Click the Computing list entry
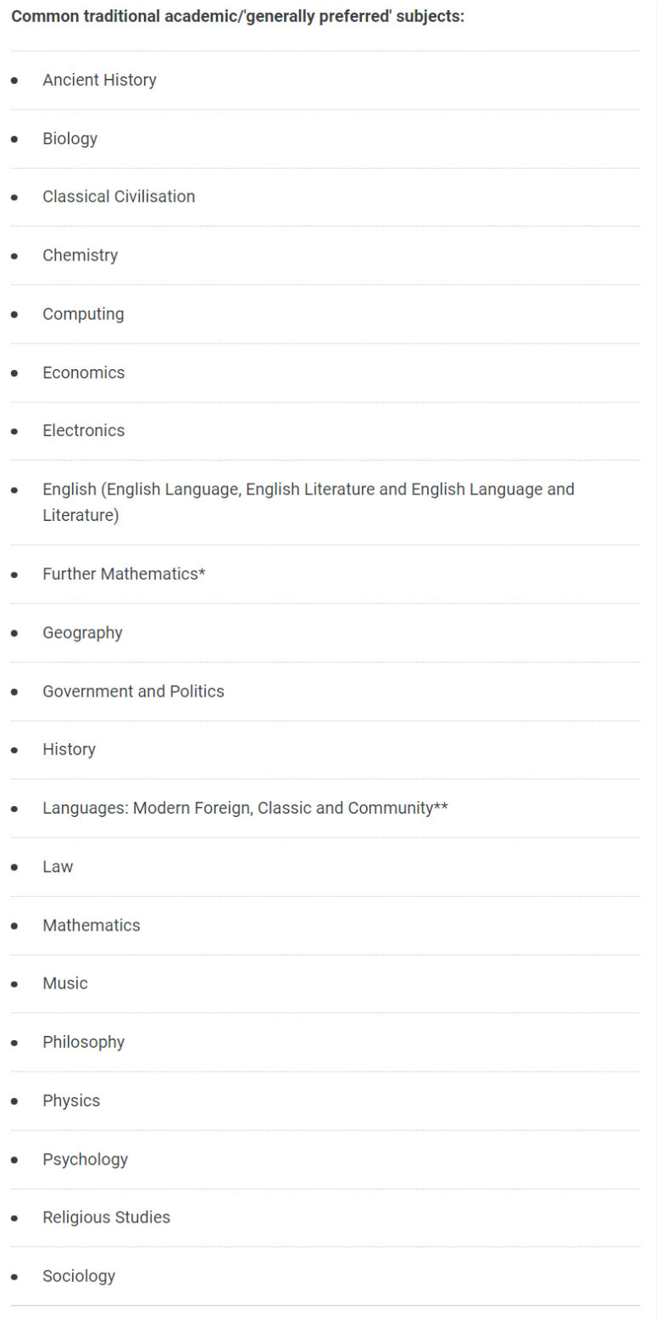 point(83,314)
